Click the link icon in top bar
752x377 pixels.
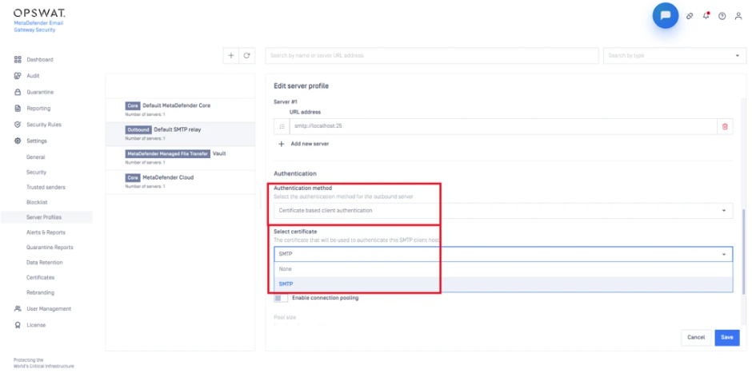point(690,16)
